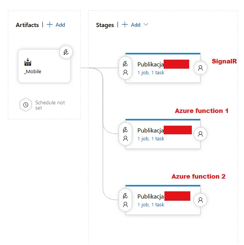244x245 pixels.
Task: Open the schedule clock icon
Action: [x=26, y=105]
